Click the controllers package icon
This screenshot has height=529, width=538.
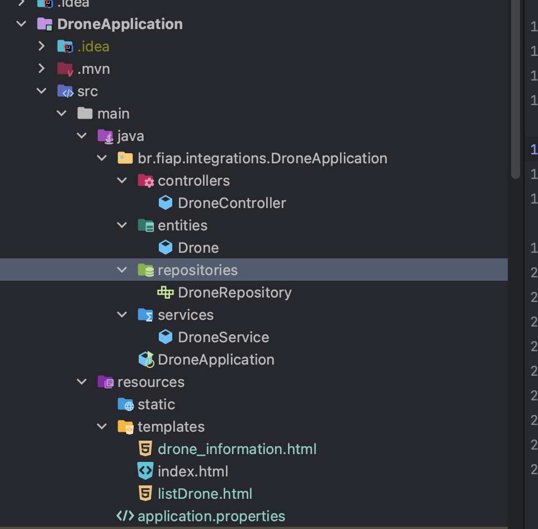[145, 180]
